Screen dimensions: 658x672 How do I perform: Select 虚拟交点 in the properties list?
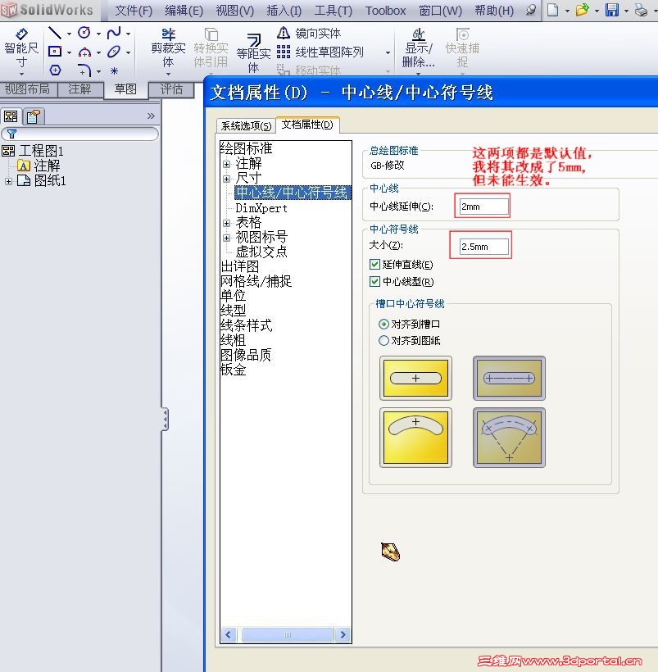pyautogui.click(x=261, y=252)
